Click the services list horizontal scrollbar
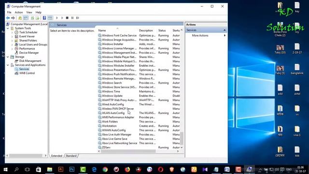Screen dimensions: 309x174 [128, 151]
